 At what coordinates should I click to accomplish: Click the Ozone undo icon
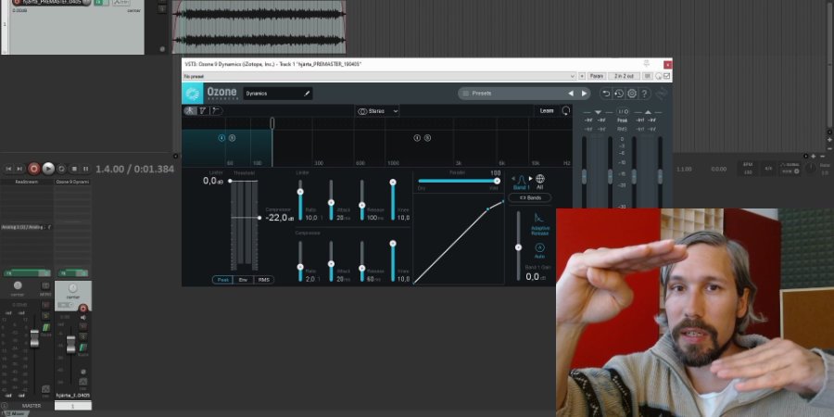[606, 94]
